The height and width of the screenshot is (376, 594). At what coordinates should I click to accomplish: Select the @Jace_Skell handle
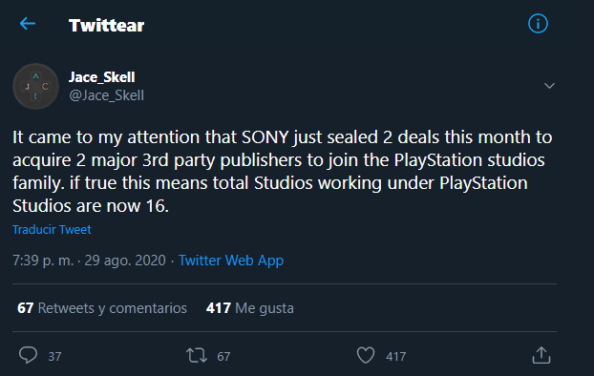[x=106, y=95]
